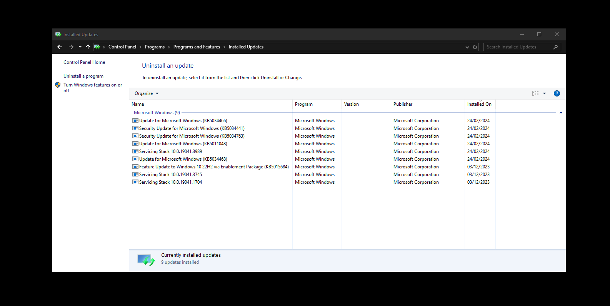This screenshot has width=610, height=306.
Task: Open Control Panel Home link
Action: pyautogui.click(x=84, y=62)
